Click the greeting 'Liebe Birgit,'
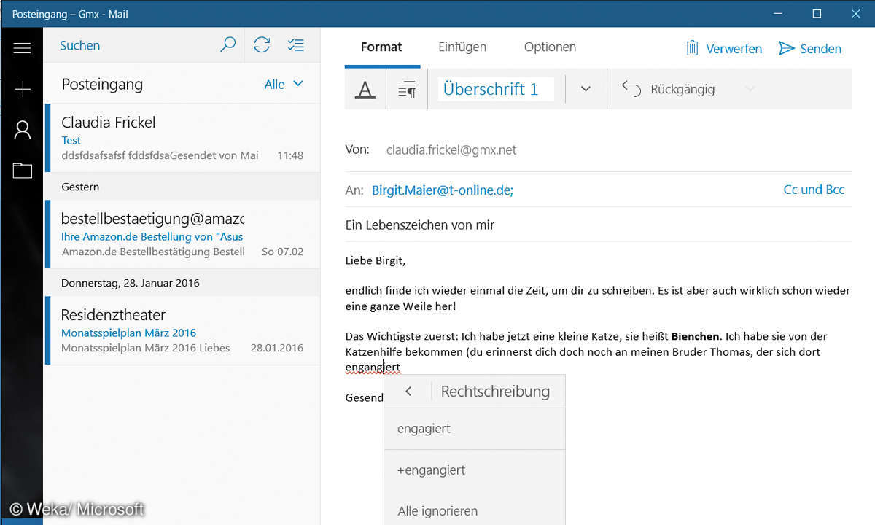The image size is (875, 525). 375,260
